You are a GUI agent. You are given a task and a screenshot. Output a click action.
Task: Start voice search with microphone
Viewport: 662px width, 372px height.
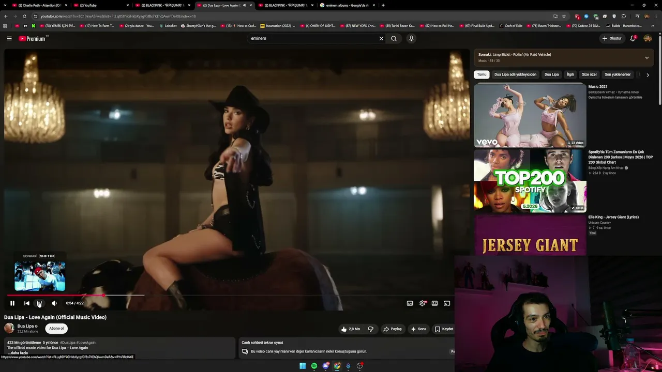(x=411, y=38)
